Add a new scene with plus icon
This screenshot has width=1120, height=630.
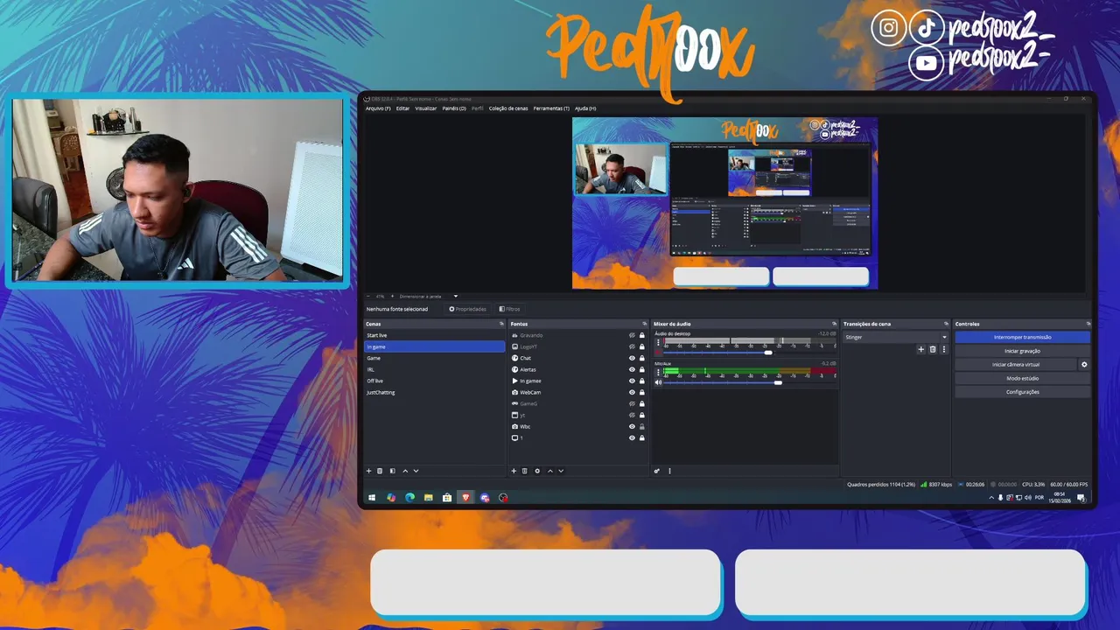coord(368,471)
